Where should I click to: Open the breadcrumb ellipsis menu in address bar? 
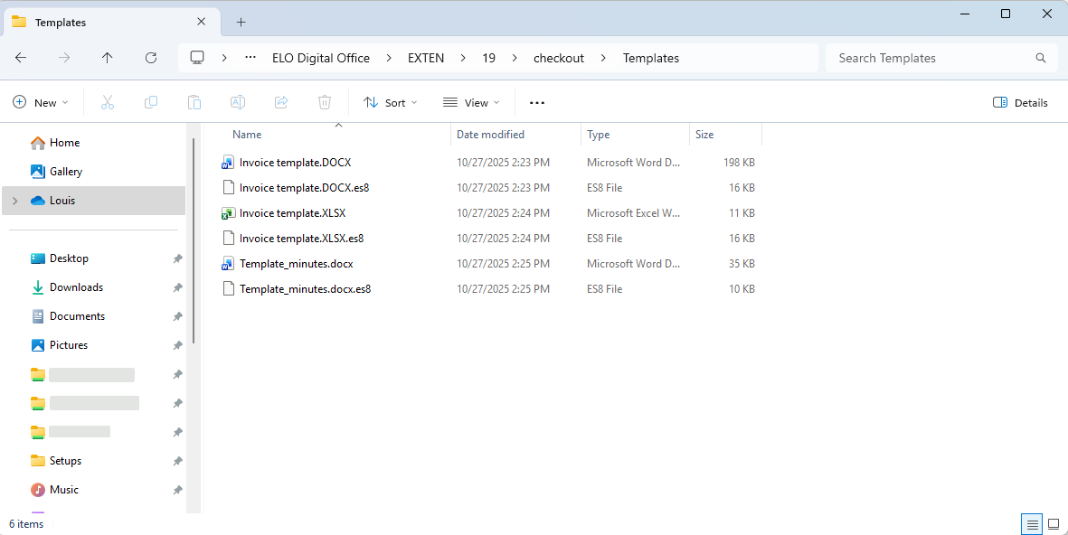(250, 57)
